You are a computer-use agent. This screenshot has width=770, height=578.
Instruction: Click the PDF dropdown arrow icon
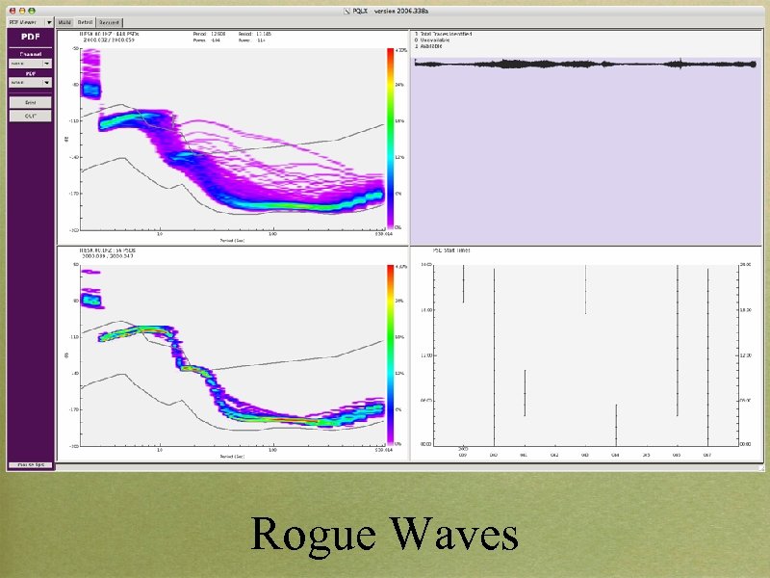coord(46,82)
